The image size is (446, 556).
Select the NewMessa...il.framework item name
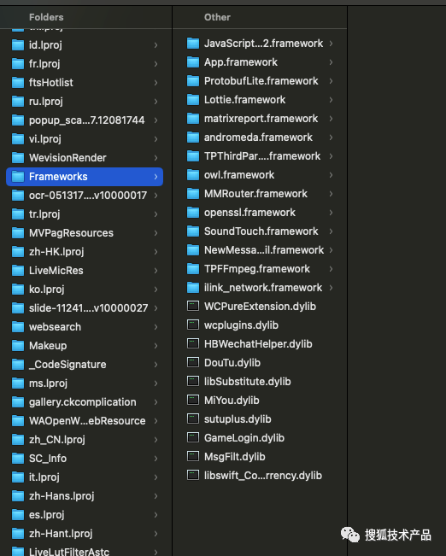[x=264, y=250]
